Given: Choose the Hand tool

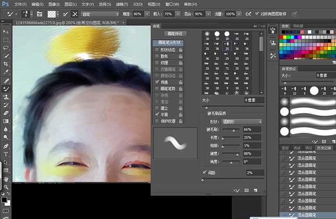Looking at the screenshot, I should click(6, 179).
